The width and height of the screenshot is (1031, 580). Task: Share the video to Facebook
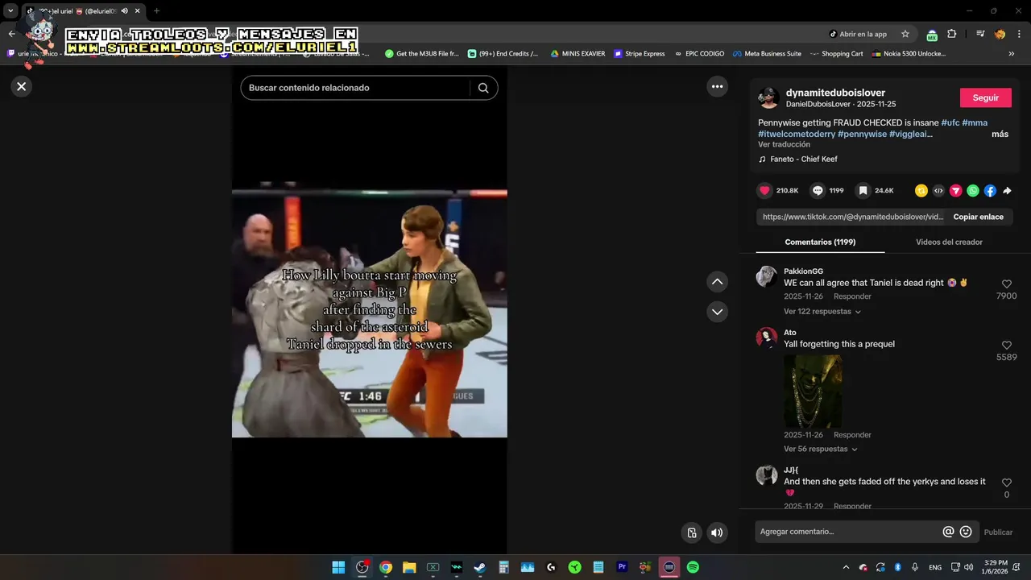coord(990,191)
